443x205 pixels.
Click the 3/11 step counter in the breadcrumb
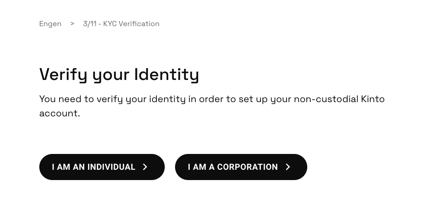click(x=90, y=24)
